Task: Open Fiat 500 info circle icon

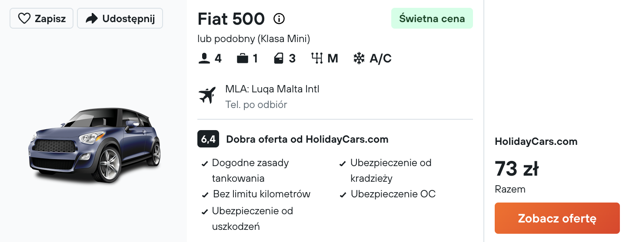Action: pyautogui.click(x=279, y=19)
